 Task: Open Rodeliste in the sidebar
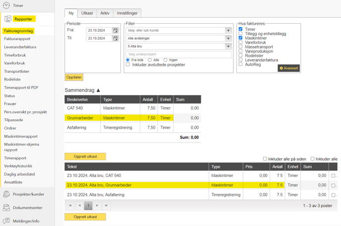click(12, 80)
